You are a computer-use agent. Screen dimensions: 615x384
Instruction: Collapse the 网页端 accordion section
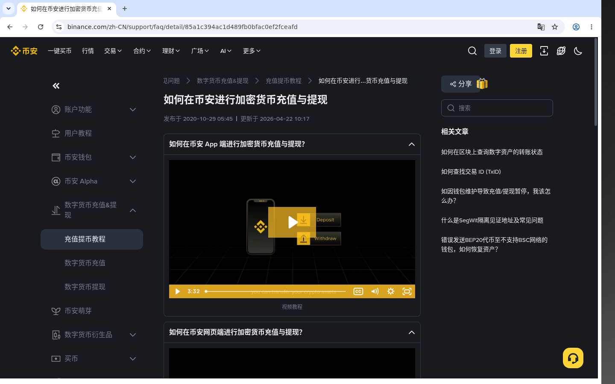(292, 332)
